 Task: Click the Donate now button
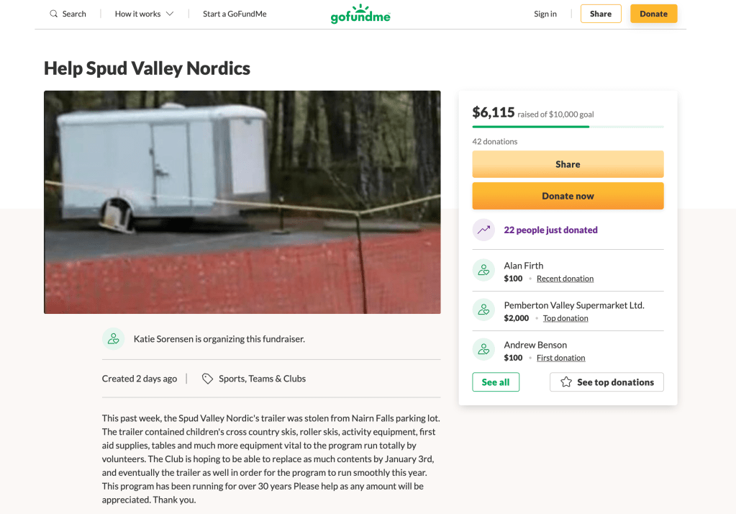click(568, 196)
